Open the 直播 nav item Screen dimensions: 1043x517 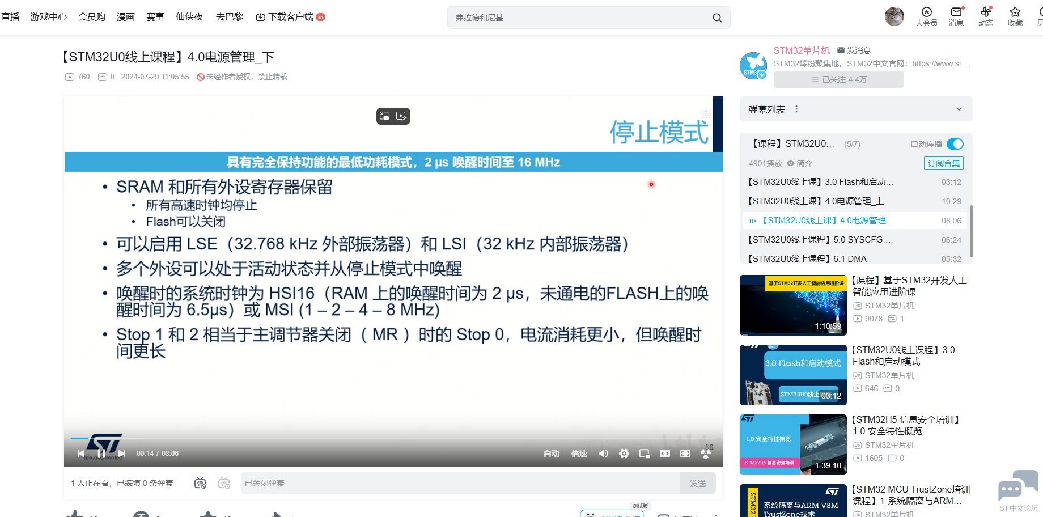[10, 17]
